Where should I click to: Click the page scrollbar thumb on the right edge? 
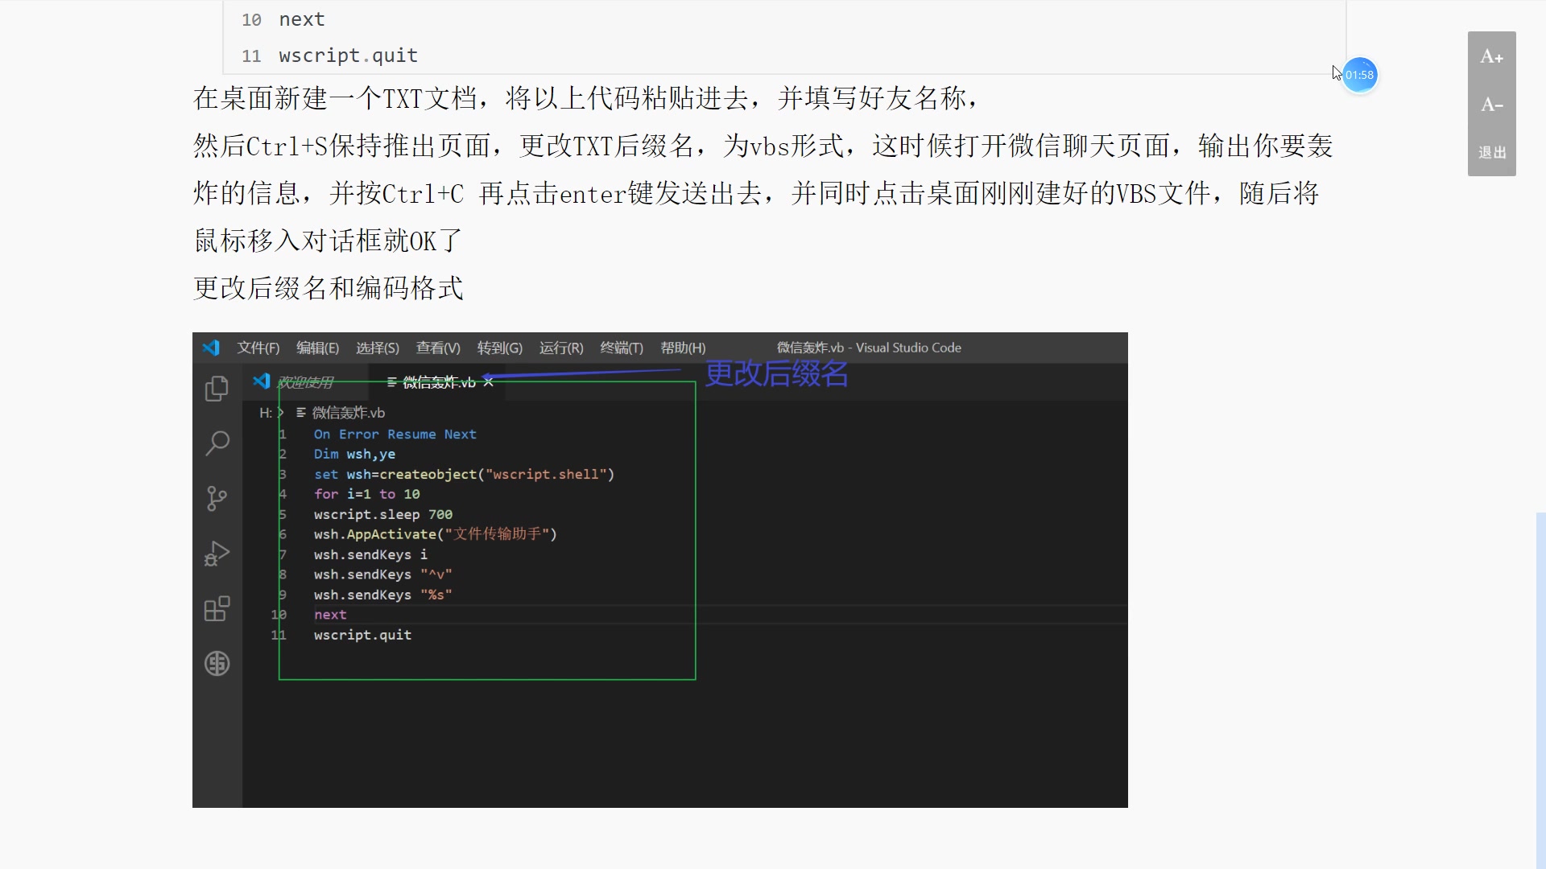1540,690
